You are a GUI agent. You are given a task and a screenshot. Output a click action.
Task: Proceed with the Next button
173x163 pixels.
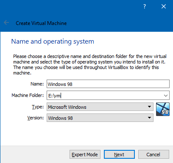pos(119,155)
